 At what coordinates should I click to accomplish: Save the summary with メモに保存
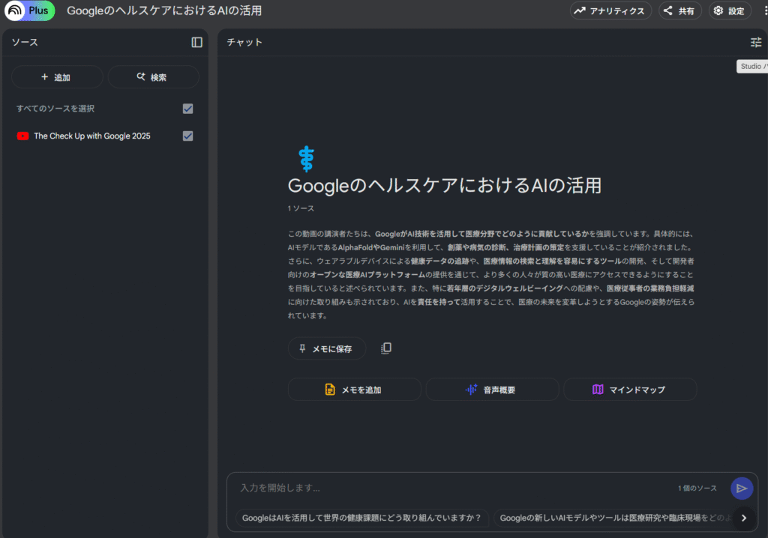pyautogui.click(x=327, y=348)
